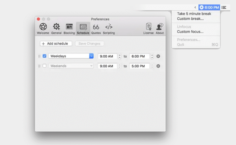Image resolution: width=236 pixels, height=145 pixels.
Task: Click the Weekdays 9:00 AM start field
Action: pyautogui.click(x=107, y=56)
